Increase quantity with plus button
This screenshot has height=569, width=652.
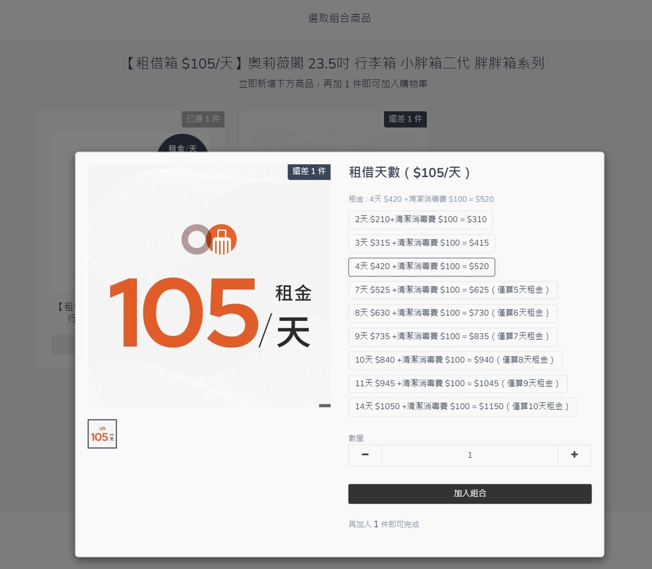[x=574, y=455]
